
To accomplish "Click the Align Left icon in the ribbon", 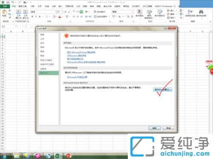I will pos(74,17).
